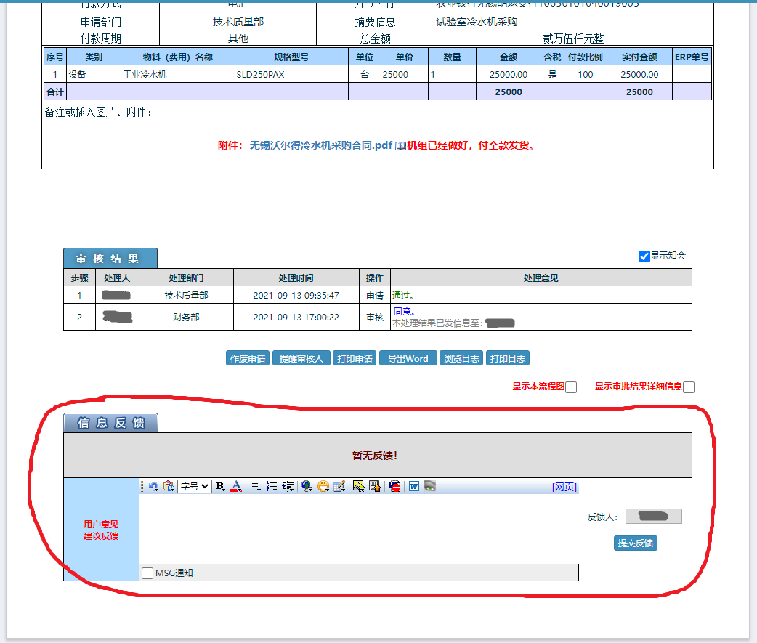Tick the MSG通知 checkbox
757x643 pixels.
(147, 573)
